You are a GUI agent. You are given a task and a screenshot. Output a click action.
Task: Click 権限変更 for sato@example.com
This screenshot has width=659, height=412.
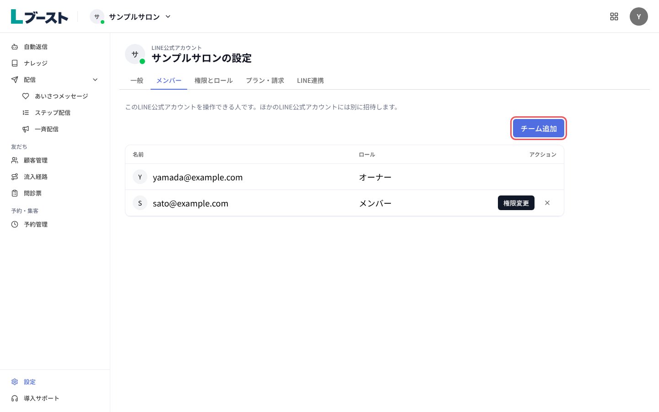point(516,203)
